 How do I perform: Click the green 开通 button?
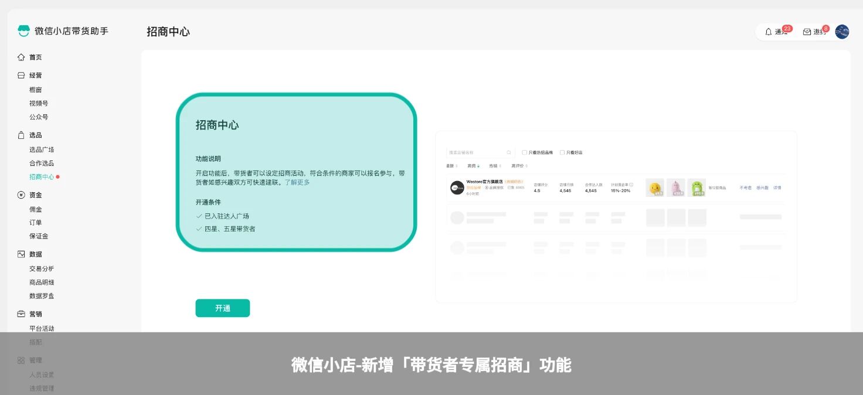[223, 308]
